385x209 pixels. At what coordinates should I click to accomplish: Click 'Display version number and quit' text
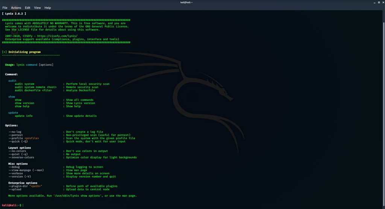91,176
